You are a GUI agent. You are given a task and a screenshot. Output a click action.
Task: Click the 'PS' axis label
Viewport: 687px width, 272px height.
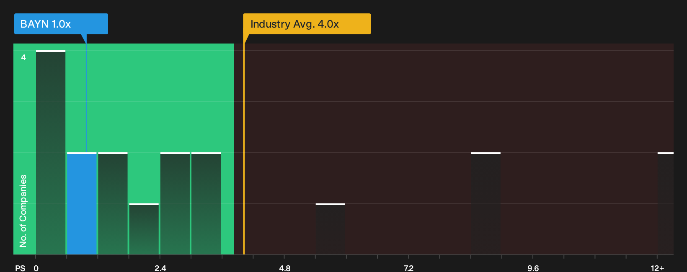[x=20, y=268]
